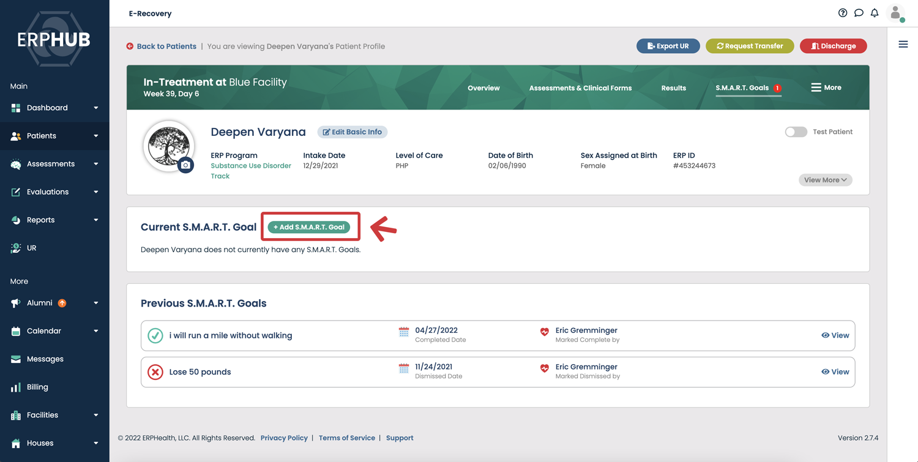Click the Alumni orange upgrade badge
The image size is (918, 462).
(x=62, y=303)
